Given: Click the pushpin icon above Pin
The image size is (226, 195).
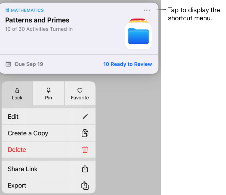Looking at the screenshot, I should point(49,90).
